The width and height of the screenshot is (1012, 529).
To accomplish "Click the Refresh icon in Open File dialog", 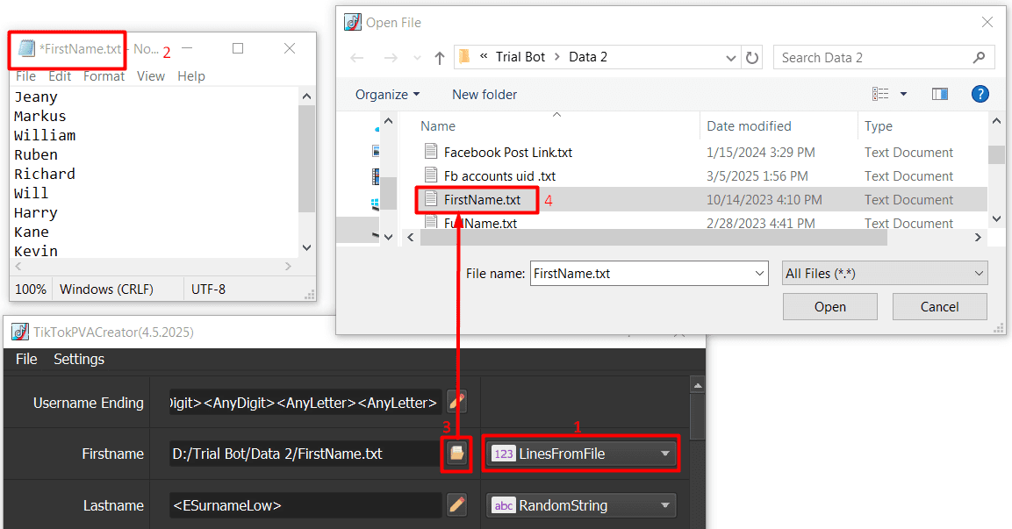I will pyautogui.click(x=752, y=57).
